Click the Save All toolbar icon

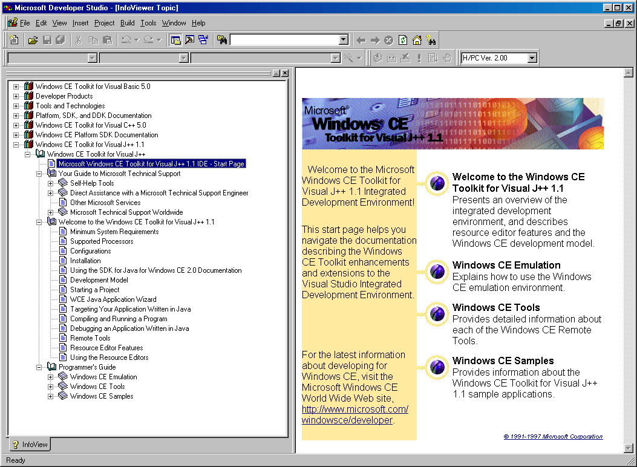60,40
